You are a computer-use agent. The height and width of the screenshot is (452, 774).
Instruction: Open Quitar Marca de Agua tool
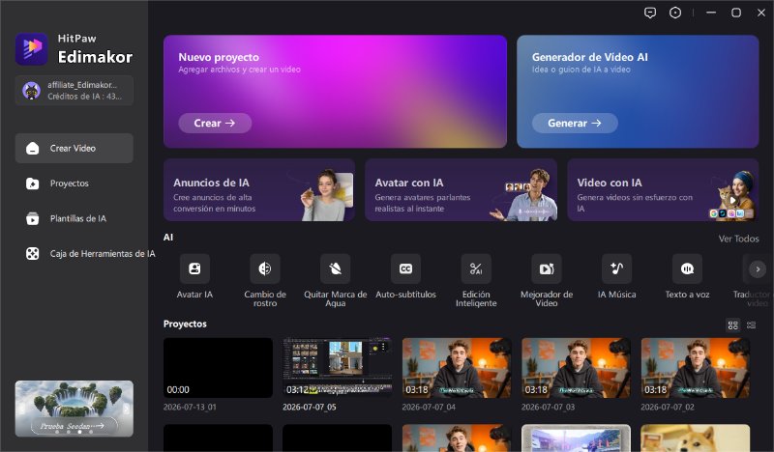click(335, 268)
